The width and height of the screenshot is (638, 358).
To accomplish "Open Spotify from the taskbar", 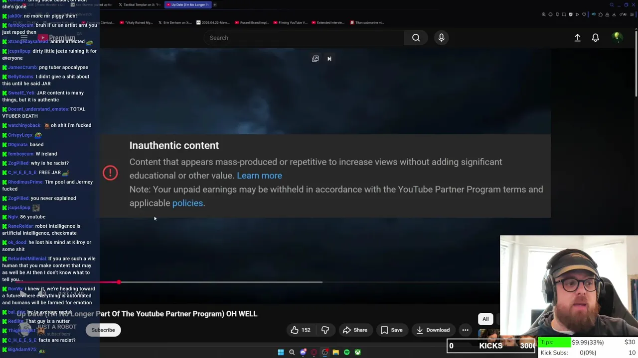I will 346,352.
